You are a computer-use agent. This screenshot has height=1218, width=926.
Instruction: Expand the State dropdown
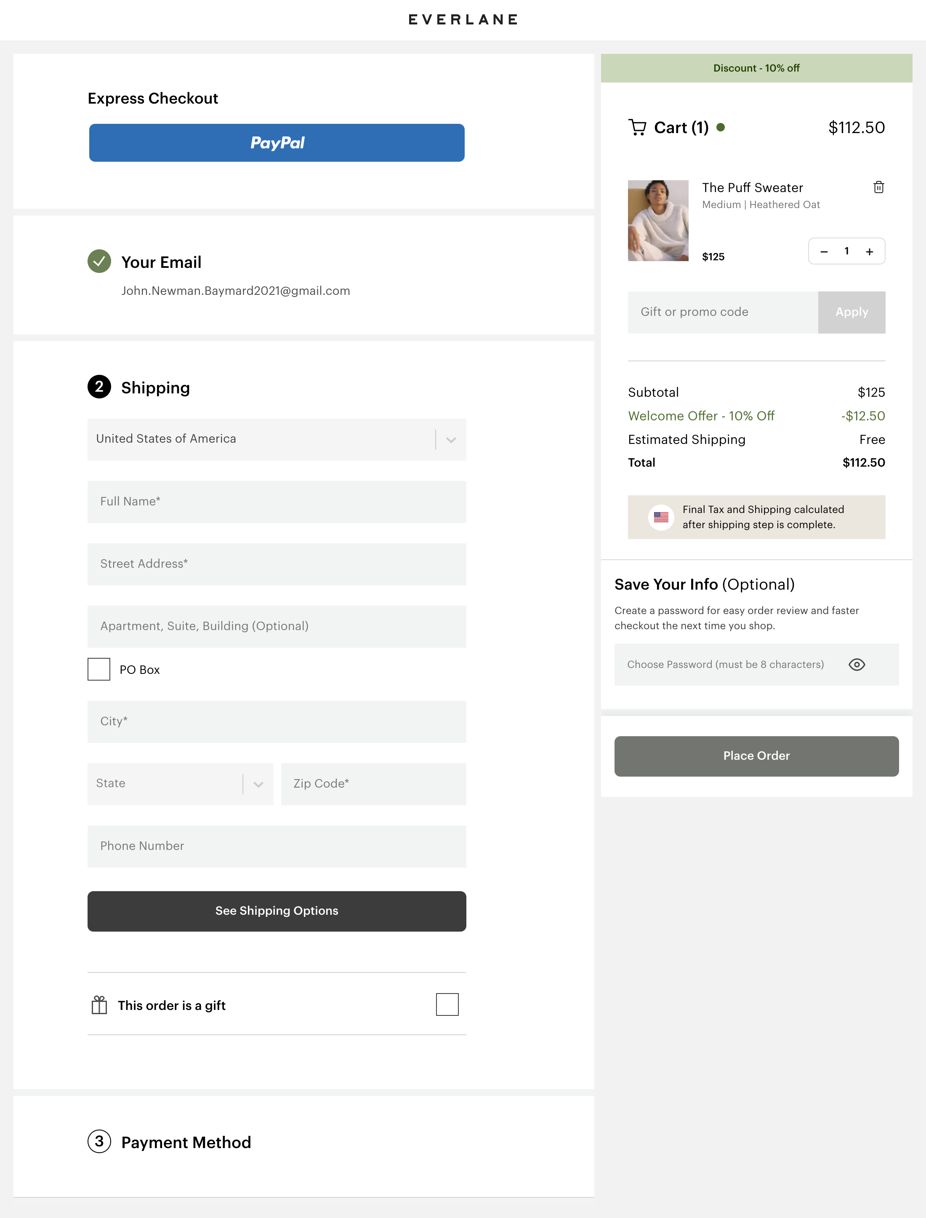[180, 783]
